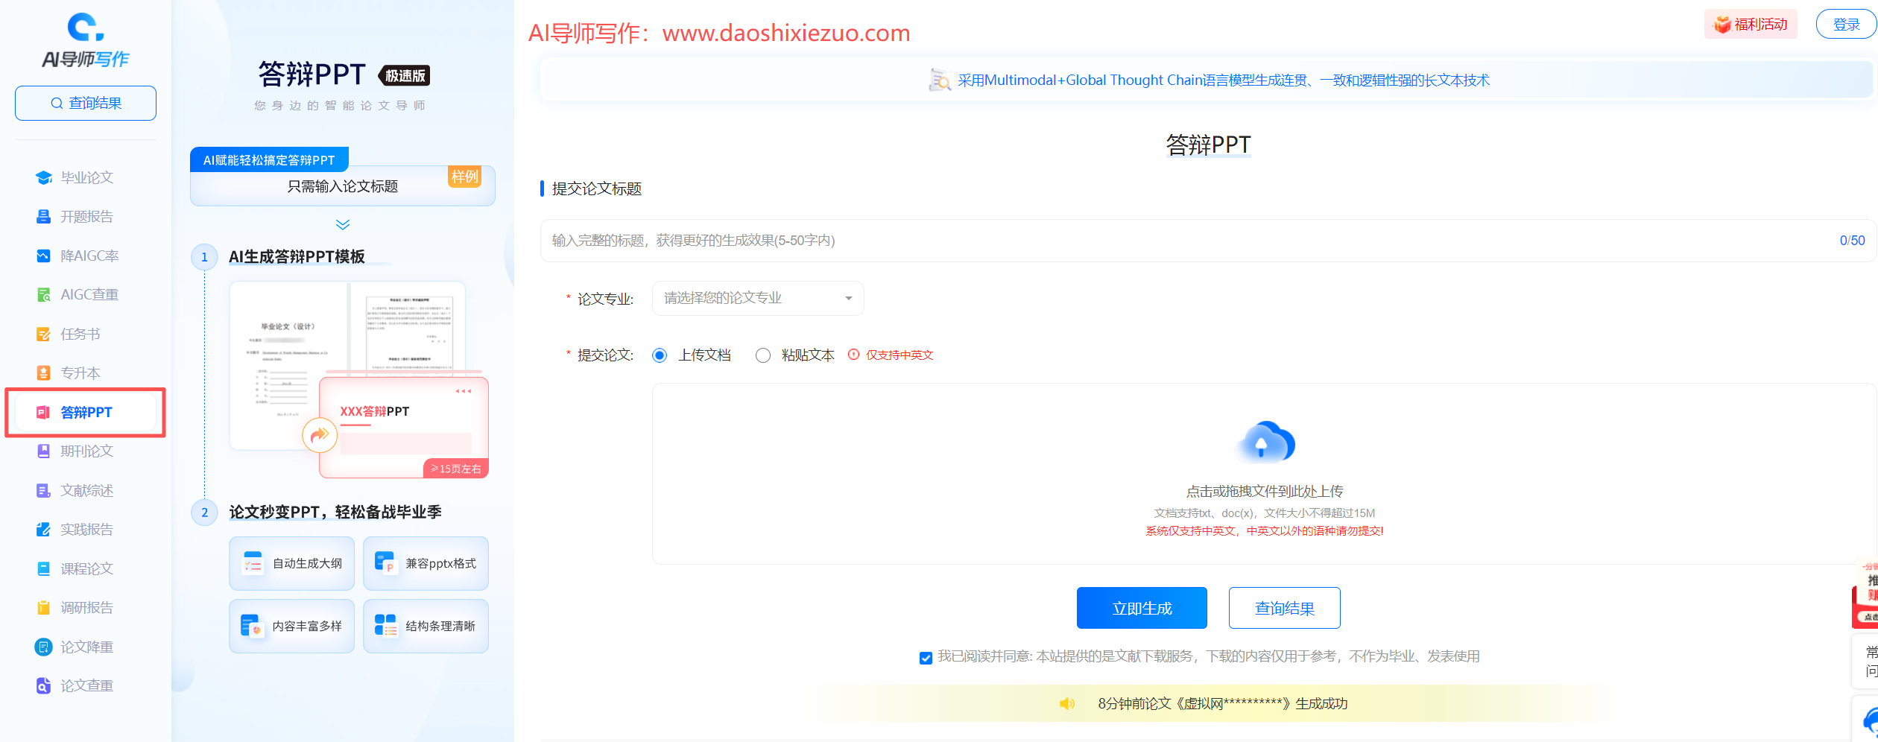Viewport: 1878px width, 742px height.
Task: Expand the double chevron below 只需输入论文标题
Action: pos(343,224)
